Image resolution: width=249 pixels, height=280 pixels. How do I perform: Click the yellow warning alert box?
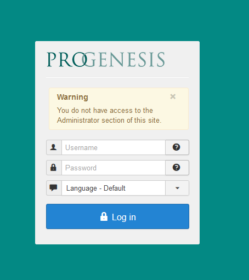click(x=118, y=109)
